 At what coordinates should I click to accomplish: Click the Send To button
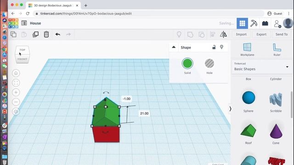tap(282, 34)
